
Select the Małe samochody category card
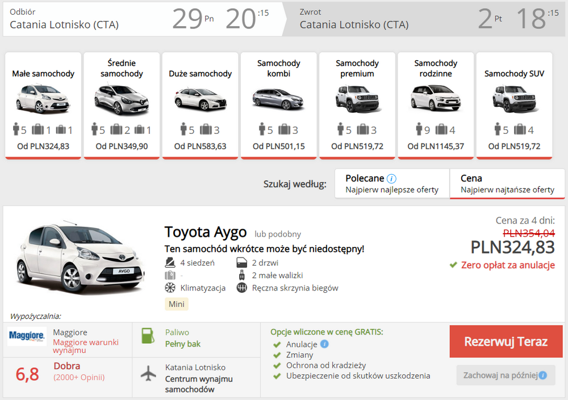[43, 106]
